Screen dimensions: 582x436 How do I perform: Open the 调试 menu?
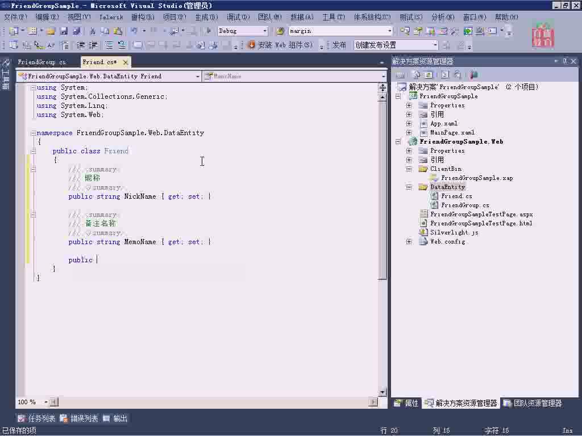click(x=238, y=17)
